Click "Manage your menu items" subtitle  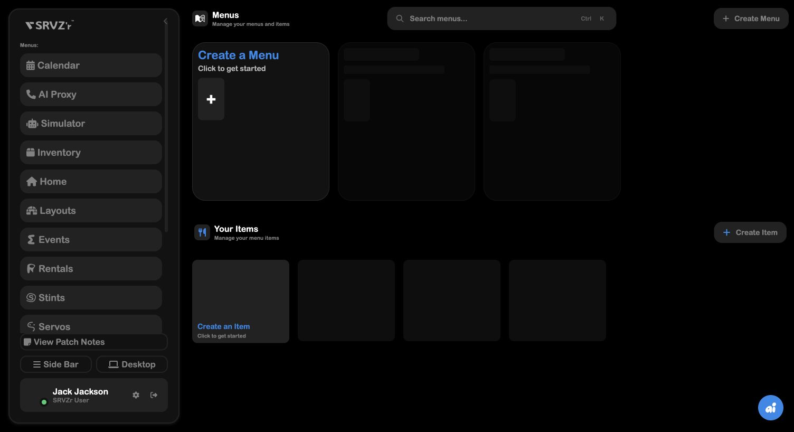[x=247, y=238]
